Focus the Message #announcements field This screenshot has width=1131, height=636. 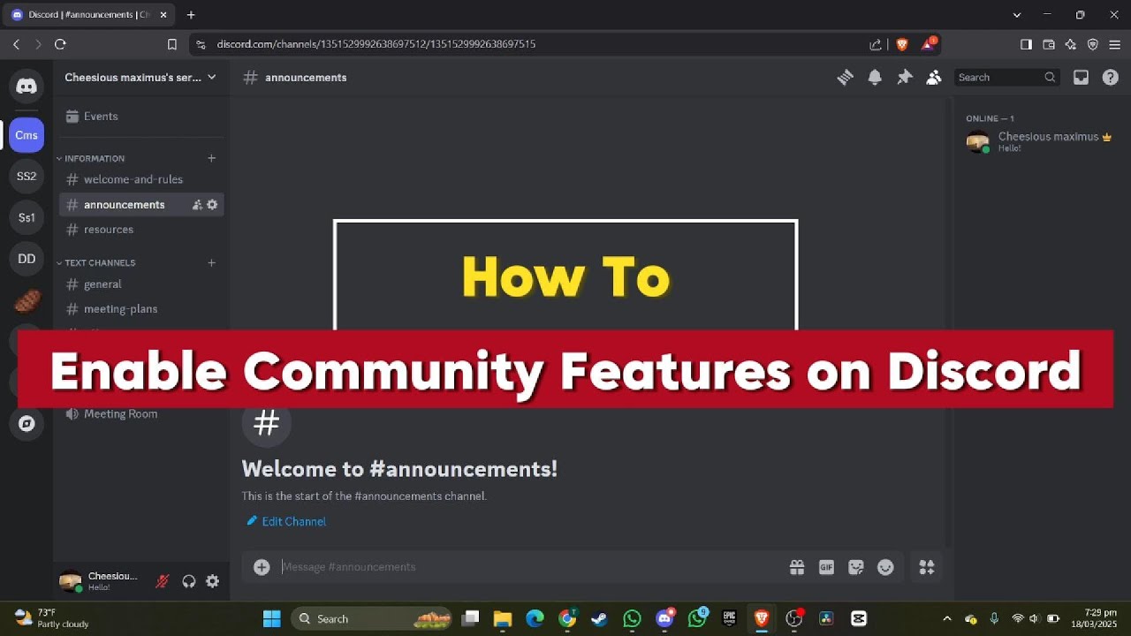point(530,567)
